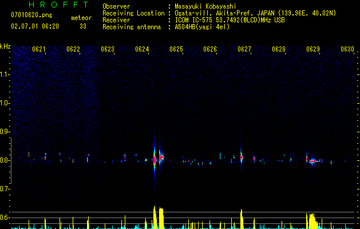
Task: Click the 0630 time marker
Action: [347, 49]
